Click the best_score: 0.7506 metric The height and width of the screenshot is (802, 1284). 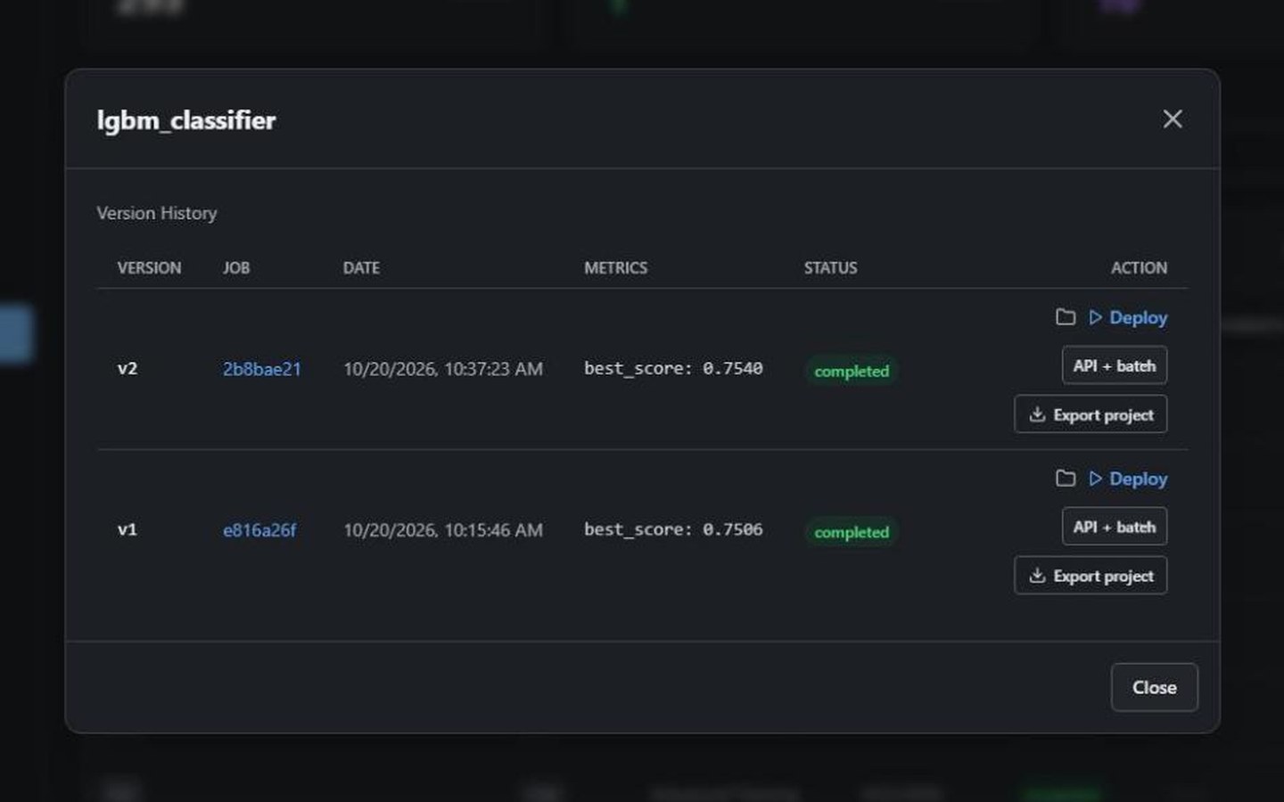coord(673,529)
